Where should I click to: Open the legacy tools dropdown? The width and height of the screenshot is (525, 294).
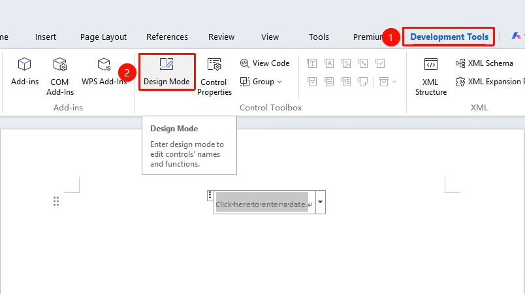(x=388, y=82)
